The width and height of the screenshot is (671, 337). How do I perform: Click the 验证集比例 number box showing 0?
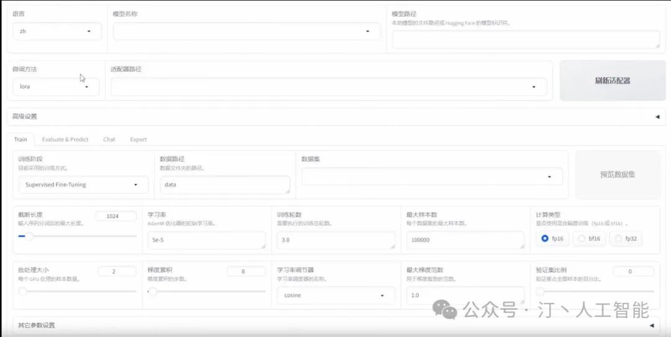click(633, 272)
